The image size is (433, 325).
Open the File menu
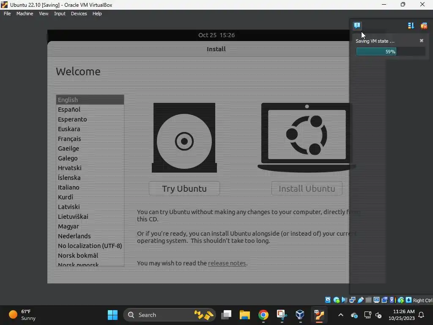pos(7,14)
